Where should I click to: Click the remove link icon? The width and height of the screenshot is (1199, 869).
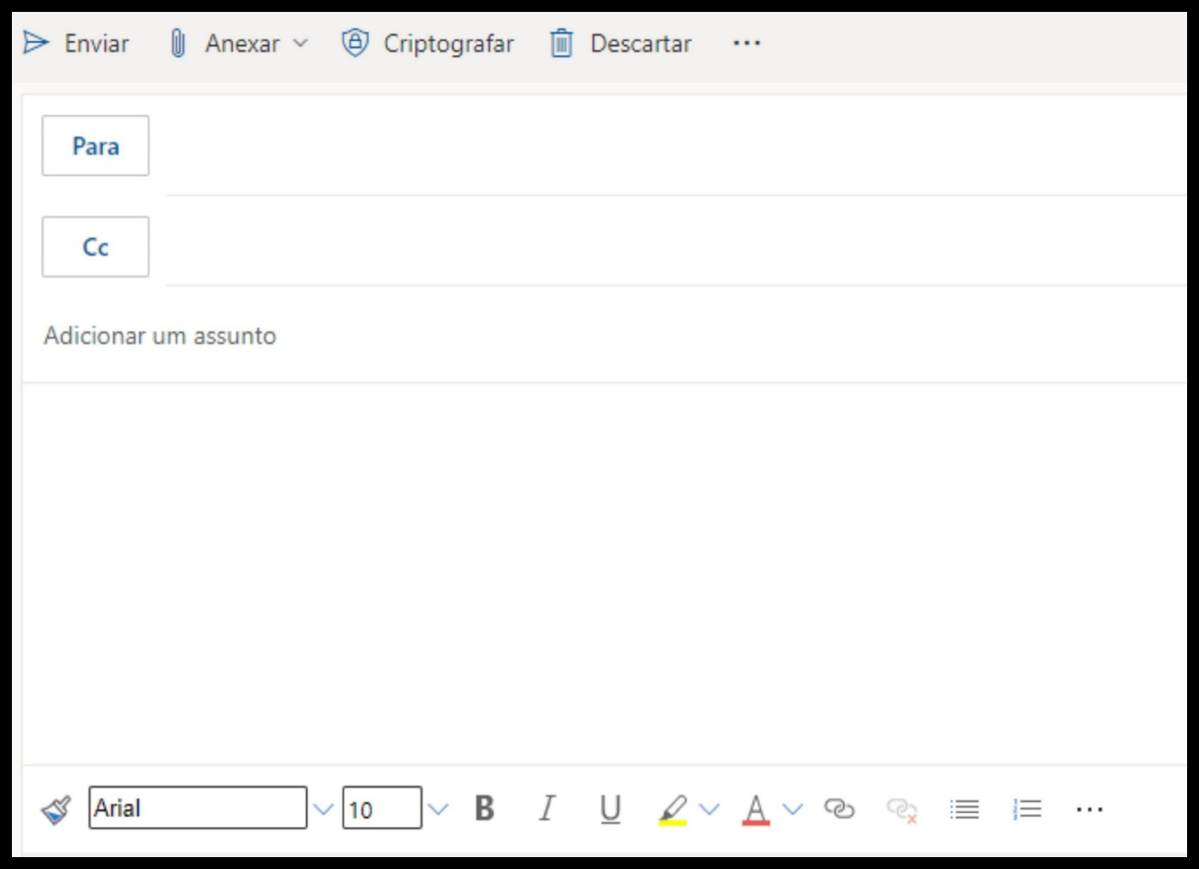[x=901, y=809]
